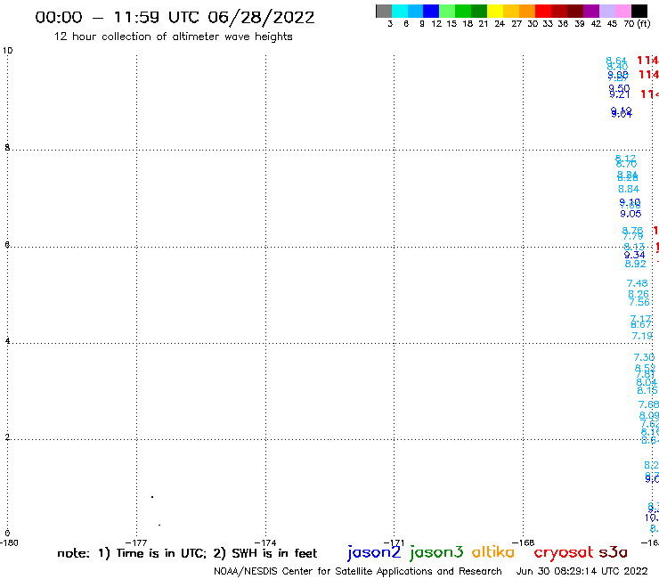Click the dark blue 12 ft legend swatch

tap(431, 11)
